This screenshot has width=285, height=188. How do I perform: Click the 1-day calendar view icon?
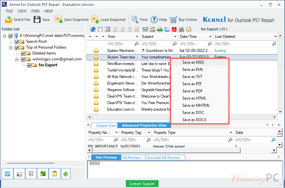click(x=114, y=29)
